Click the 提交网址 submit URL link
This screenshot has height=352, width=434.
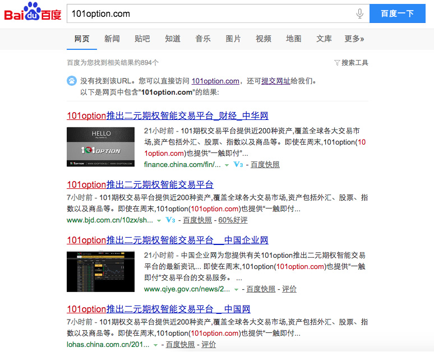tap(276, 81)
